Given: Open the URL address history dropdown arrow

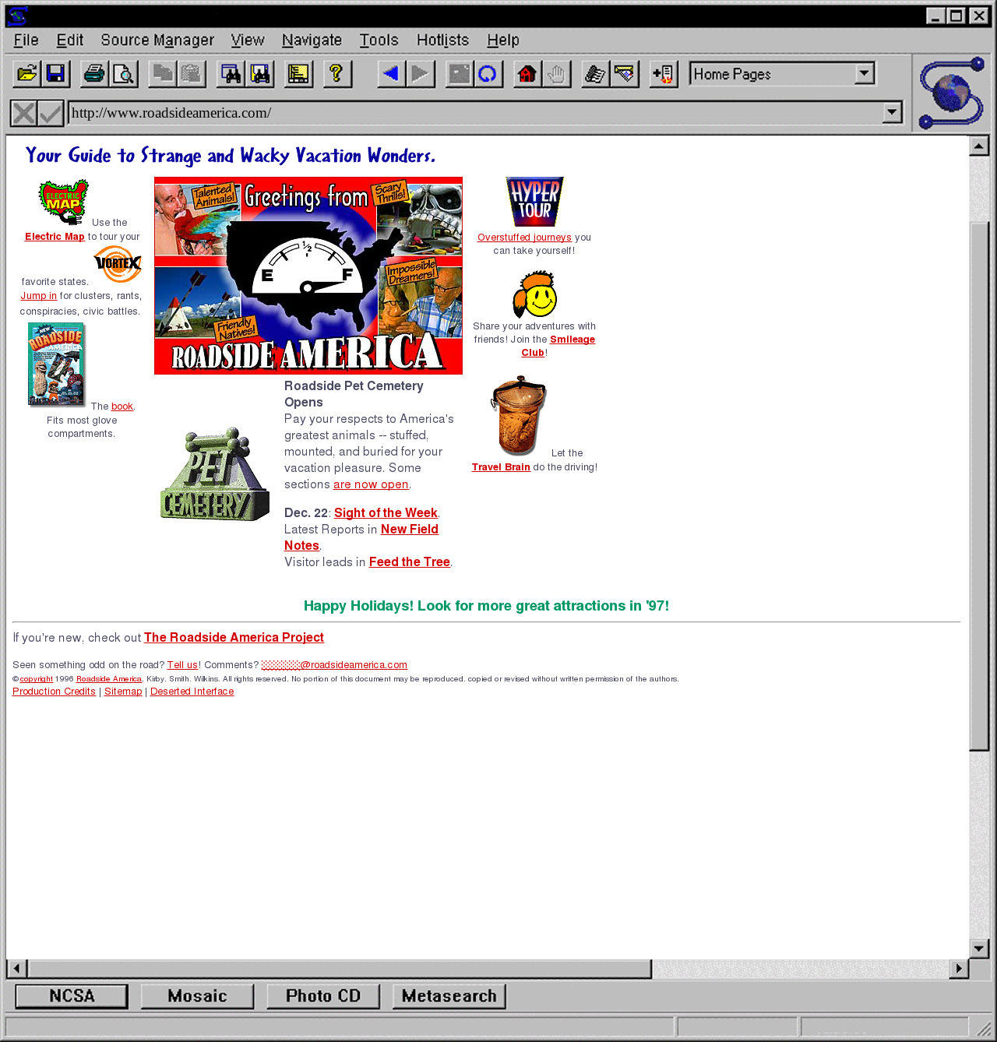Looking at the screenshot, I should (x=892, y=113).
